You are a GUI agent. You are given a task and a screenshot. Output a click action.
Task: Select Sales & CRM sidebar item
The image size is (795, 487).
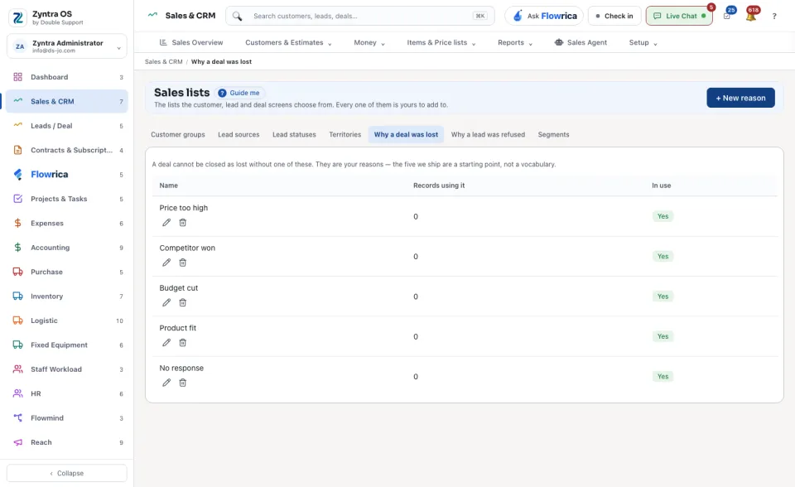coord(67,101)
